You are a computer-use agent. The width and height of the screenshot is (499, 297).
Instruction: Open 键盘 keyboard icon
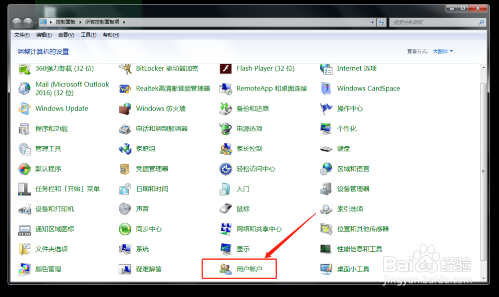pos(326,149)
